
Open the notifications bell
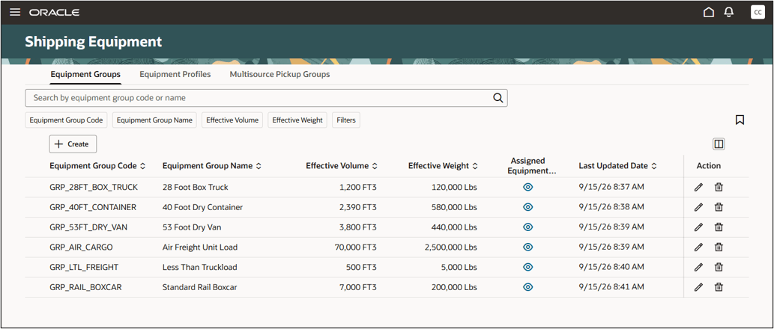[728, 12]
